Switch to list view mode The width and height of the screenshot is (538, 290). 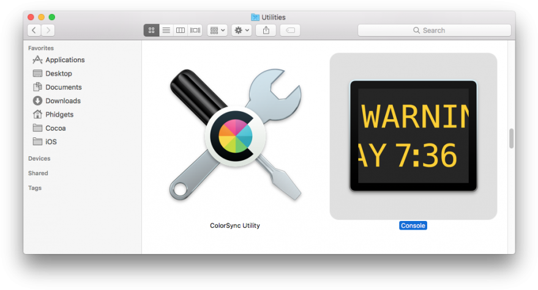(x=166, y=30)
